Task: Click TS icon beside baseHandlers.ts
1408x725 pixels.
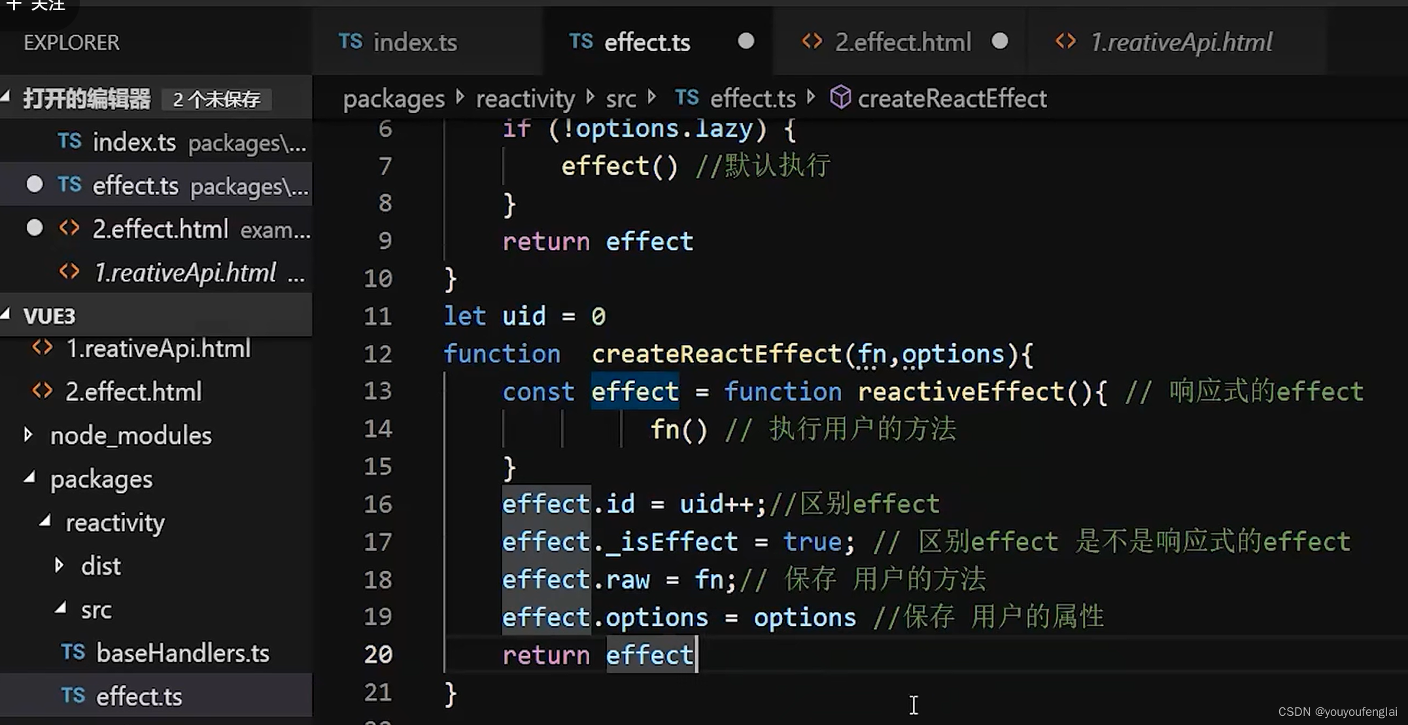Action: pos(73,652)
